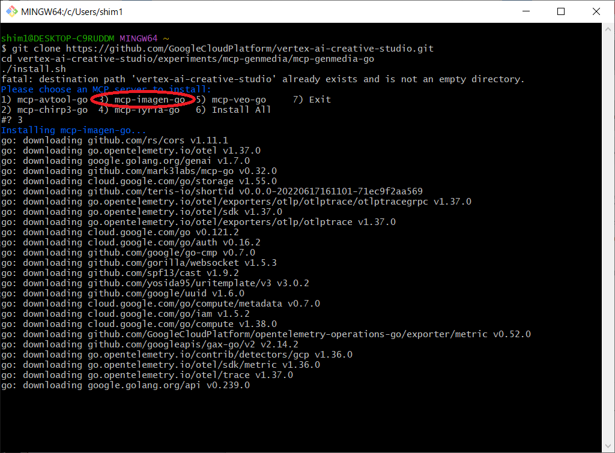Click the vertical scrollbar track
This screenshot has width=615, height=453.
click(608, 240)
